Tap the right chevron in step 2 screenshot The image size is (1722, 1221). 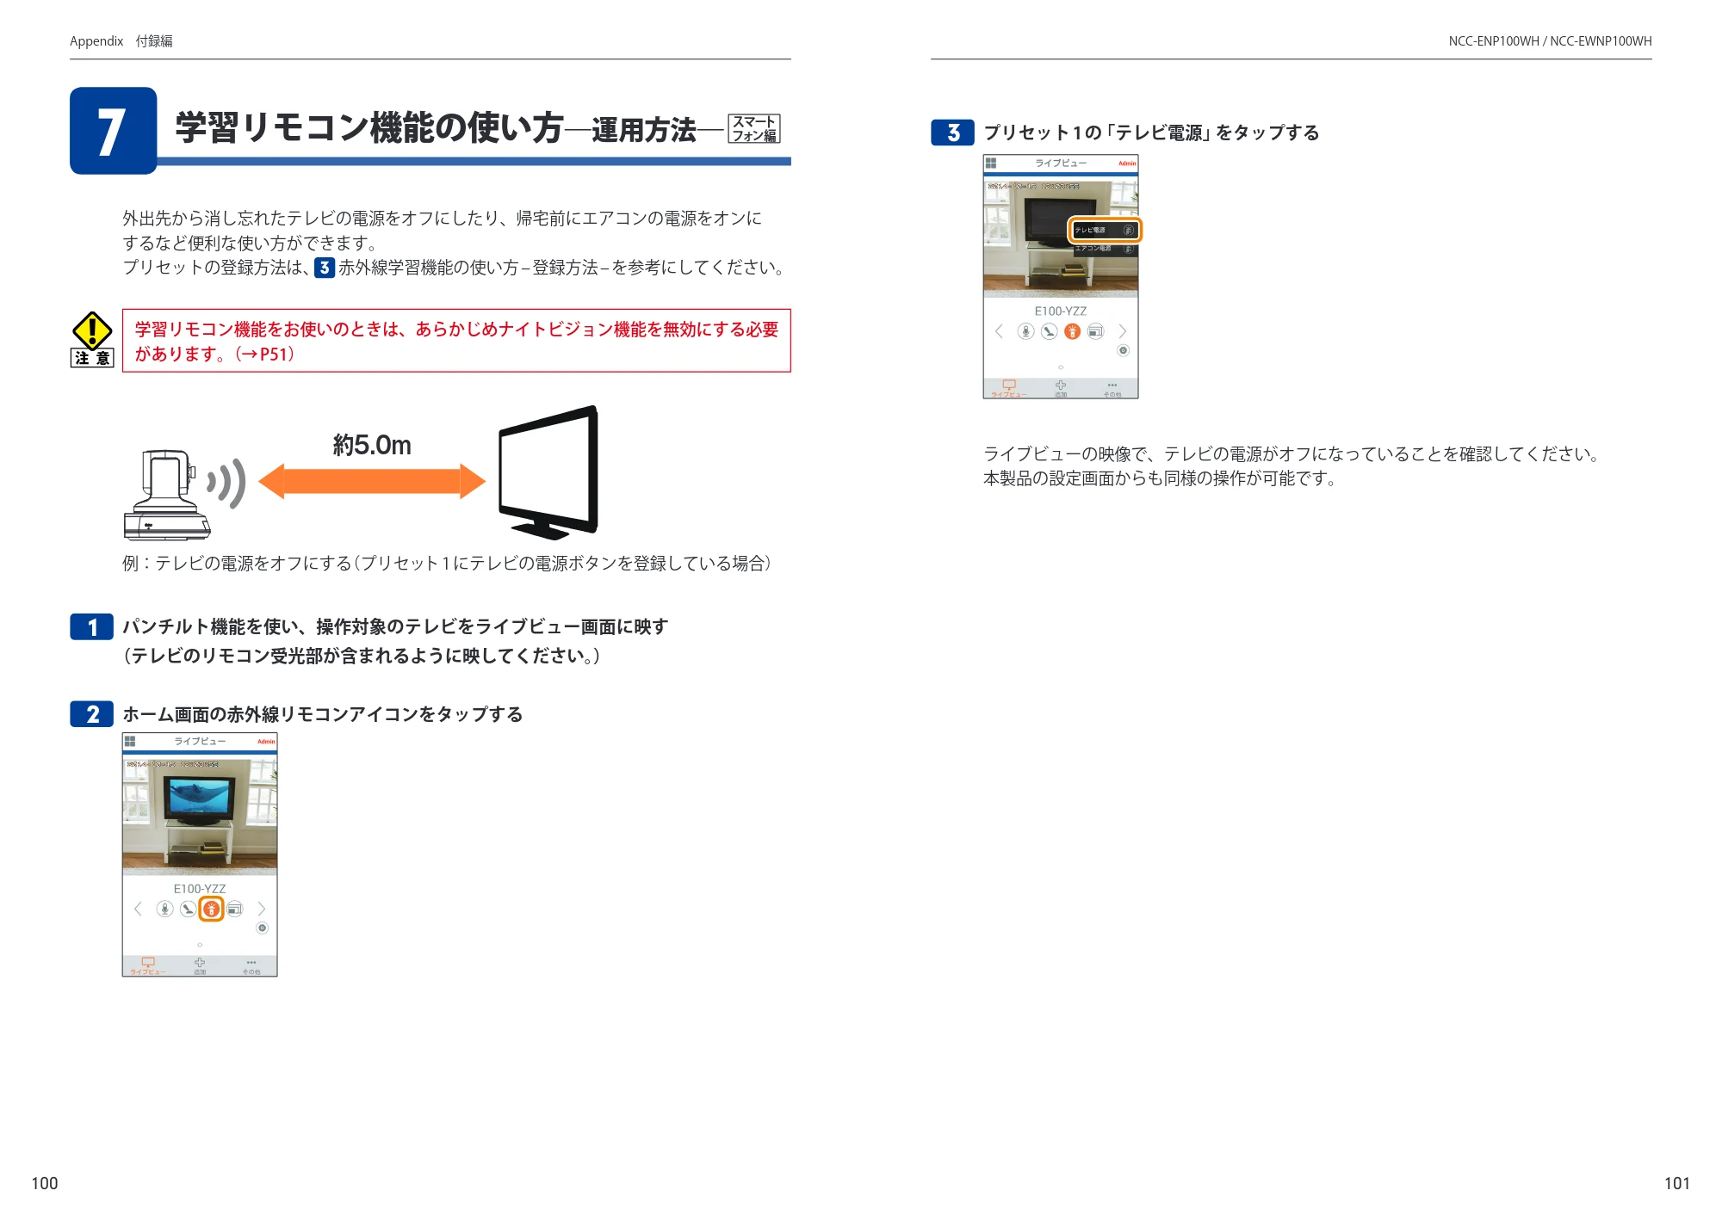click(262, 909)
